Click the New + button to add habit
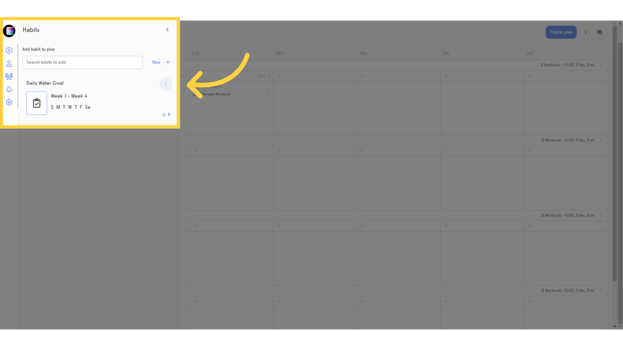Viewport: 623px width, 350px height. coord(161,62)
